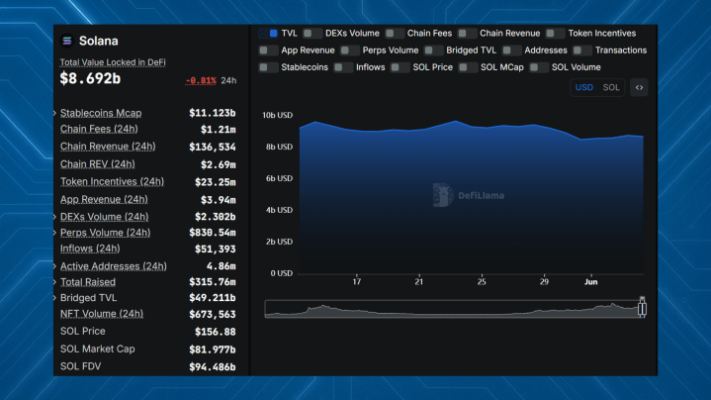This screenshot has width=711, height=400.
Task: Toggle the TVL chart series
Action: (268, 33)
